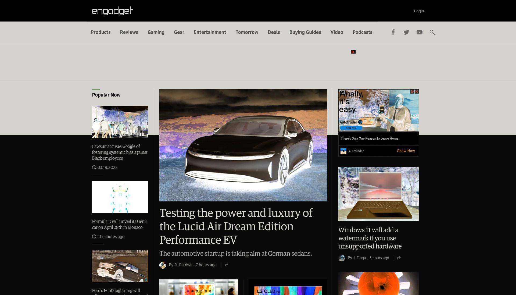Click the Windows 11 laptop thumbnail
516x295 pixels.
[x=378, y=194]
